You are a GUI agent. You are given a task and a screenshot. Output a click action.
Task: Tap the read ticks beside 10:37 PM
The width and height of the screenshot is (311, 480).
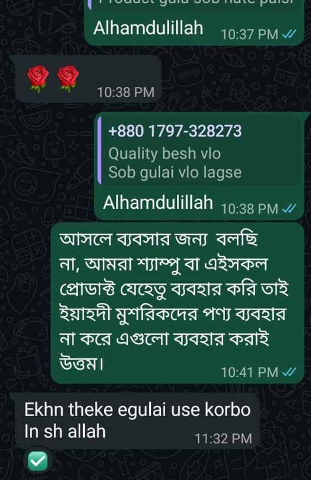[289, 34]
